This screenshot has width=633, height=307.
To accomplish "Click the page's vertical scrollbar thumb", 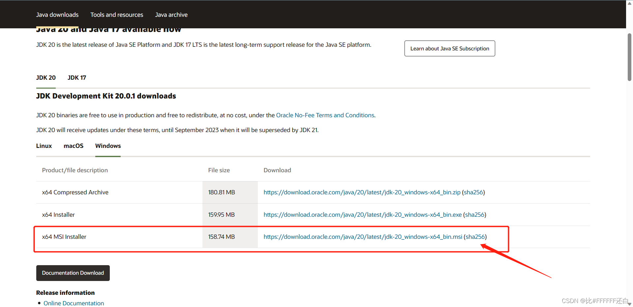I will click(x=629, y=57).
